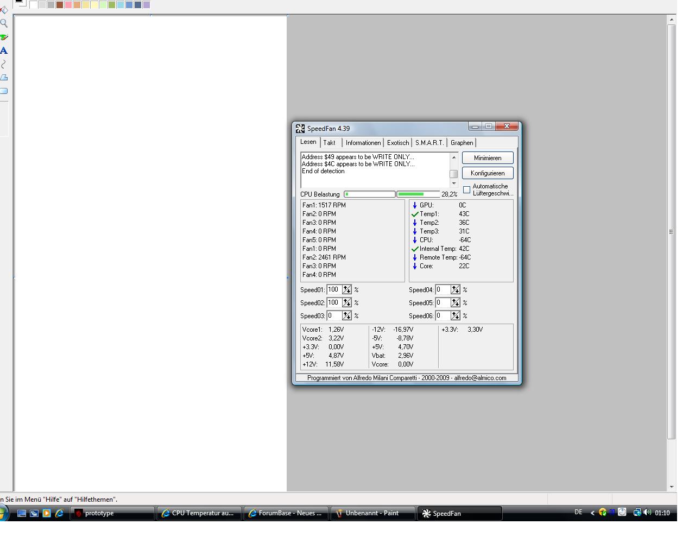This screenshot has width=695, height=556.
Task: Open the network tray icon
Action: pyautogui.click(x=637, y=512)
